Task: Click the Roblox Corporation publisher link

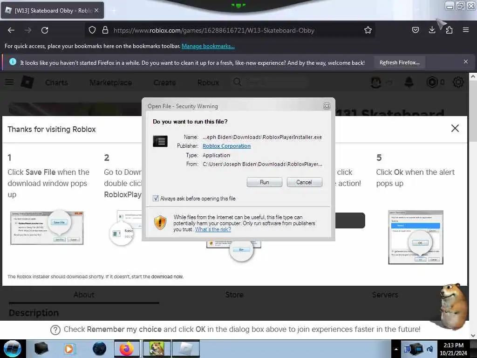Action: pos(227,146)
